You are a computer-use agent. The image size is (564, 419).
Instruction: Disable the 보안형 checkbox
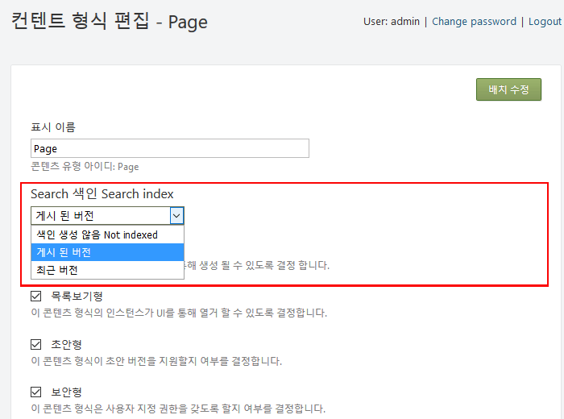36,392
